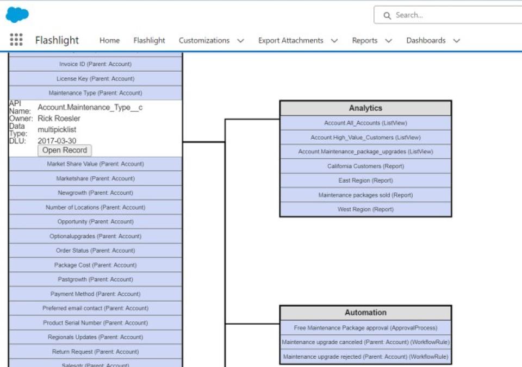Click the Automation box header
Image resolution: width=522 pixels, height=367 pixels.
[x=365, y=313]
